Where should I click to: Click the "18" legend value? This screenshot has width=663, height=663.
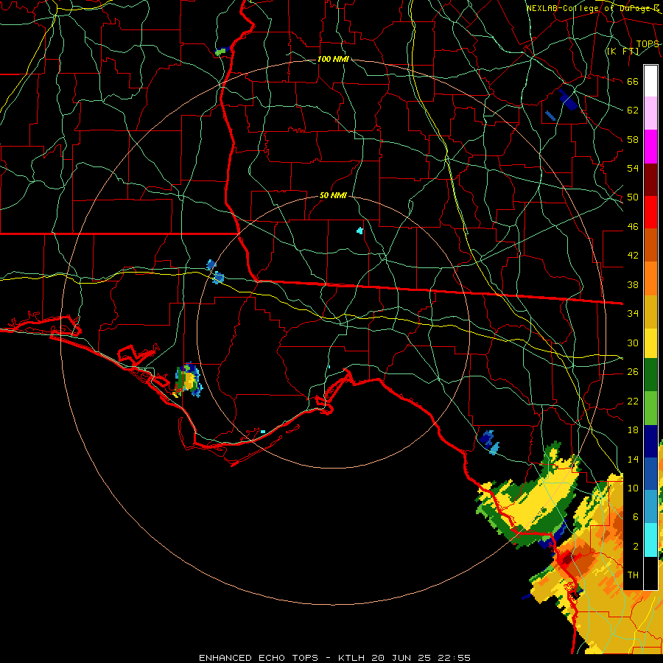[633, 430]
